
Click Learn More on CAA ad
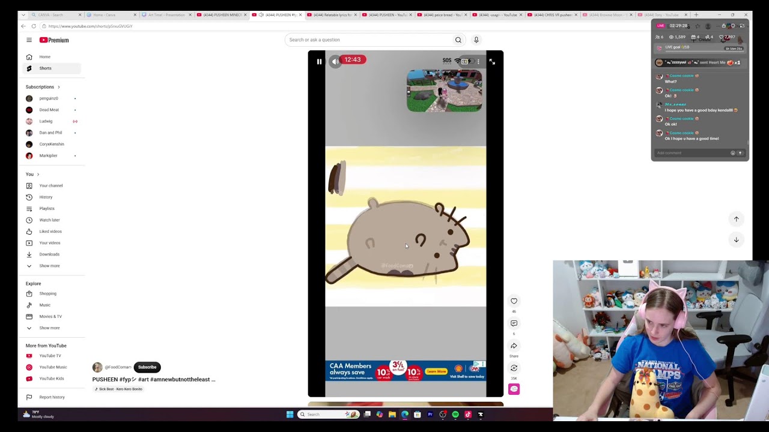436,371
